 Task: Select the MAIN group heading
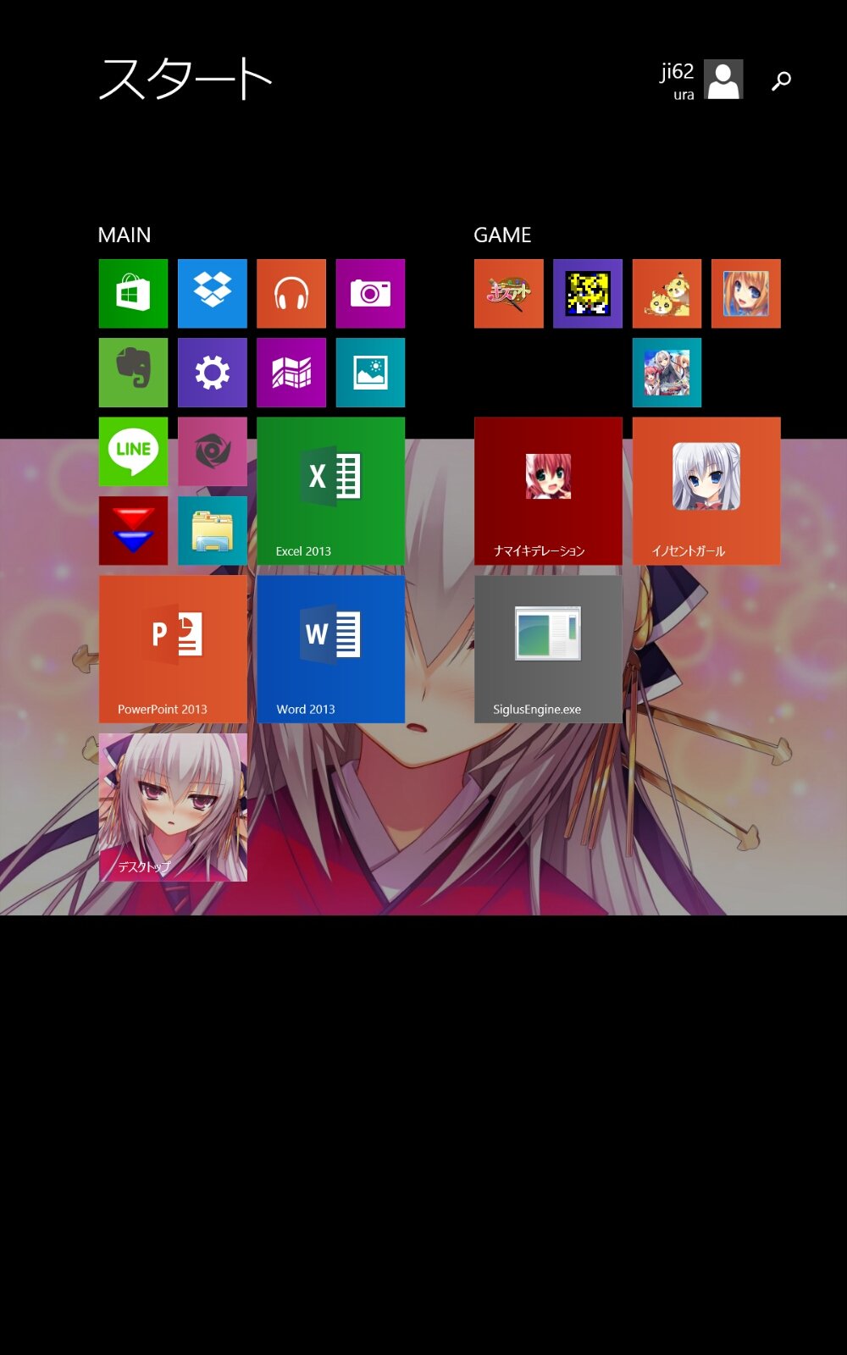tap(125, 235)
